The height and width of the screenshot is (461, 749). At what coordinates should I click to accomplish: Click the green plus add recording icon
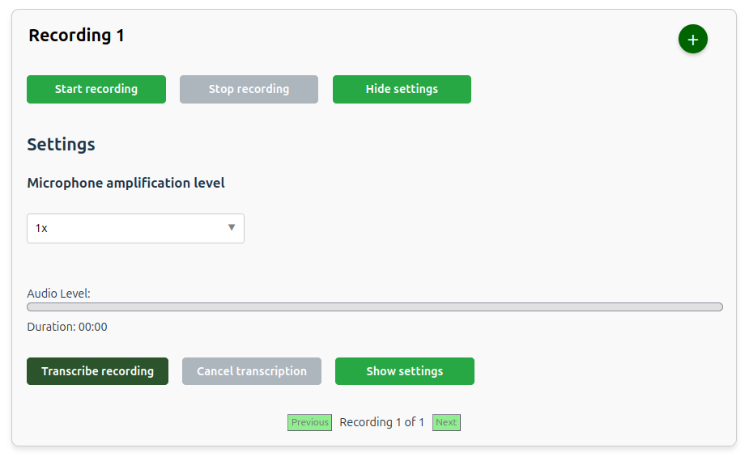(692, 40)
